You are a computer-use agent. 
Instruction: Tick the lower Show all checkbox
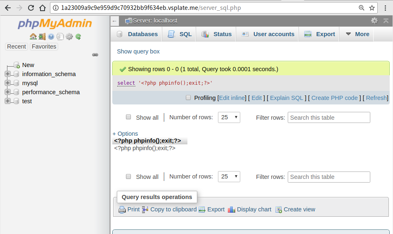click(128, 176)
